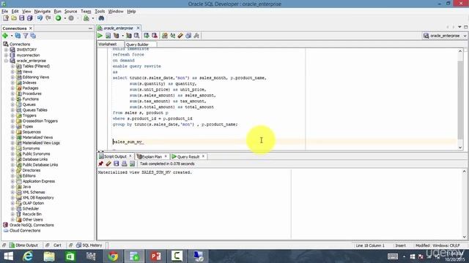Open File Explorer from the taskbar
This screenshot has height=263, width=469.
click(x=49, y=256)
